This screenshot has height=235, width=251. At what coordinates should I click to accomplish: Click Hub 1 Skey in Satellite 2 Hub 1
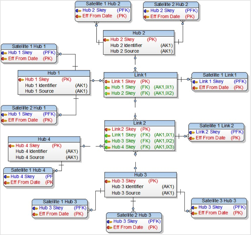click(x=20, y=114)
